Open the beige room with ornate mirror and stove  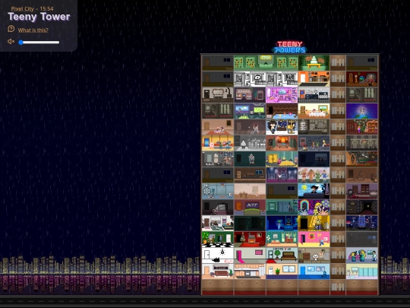point(218,95)
